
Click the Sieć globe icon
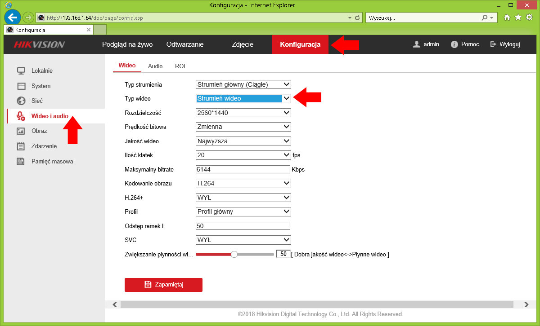tap(21, 101)
